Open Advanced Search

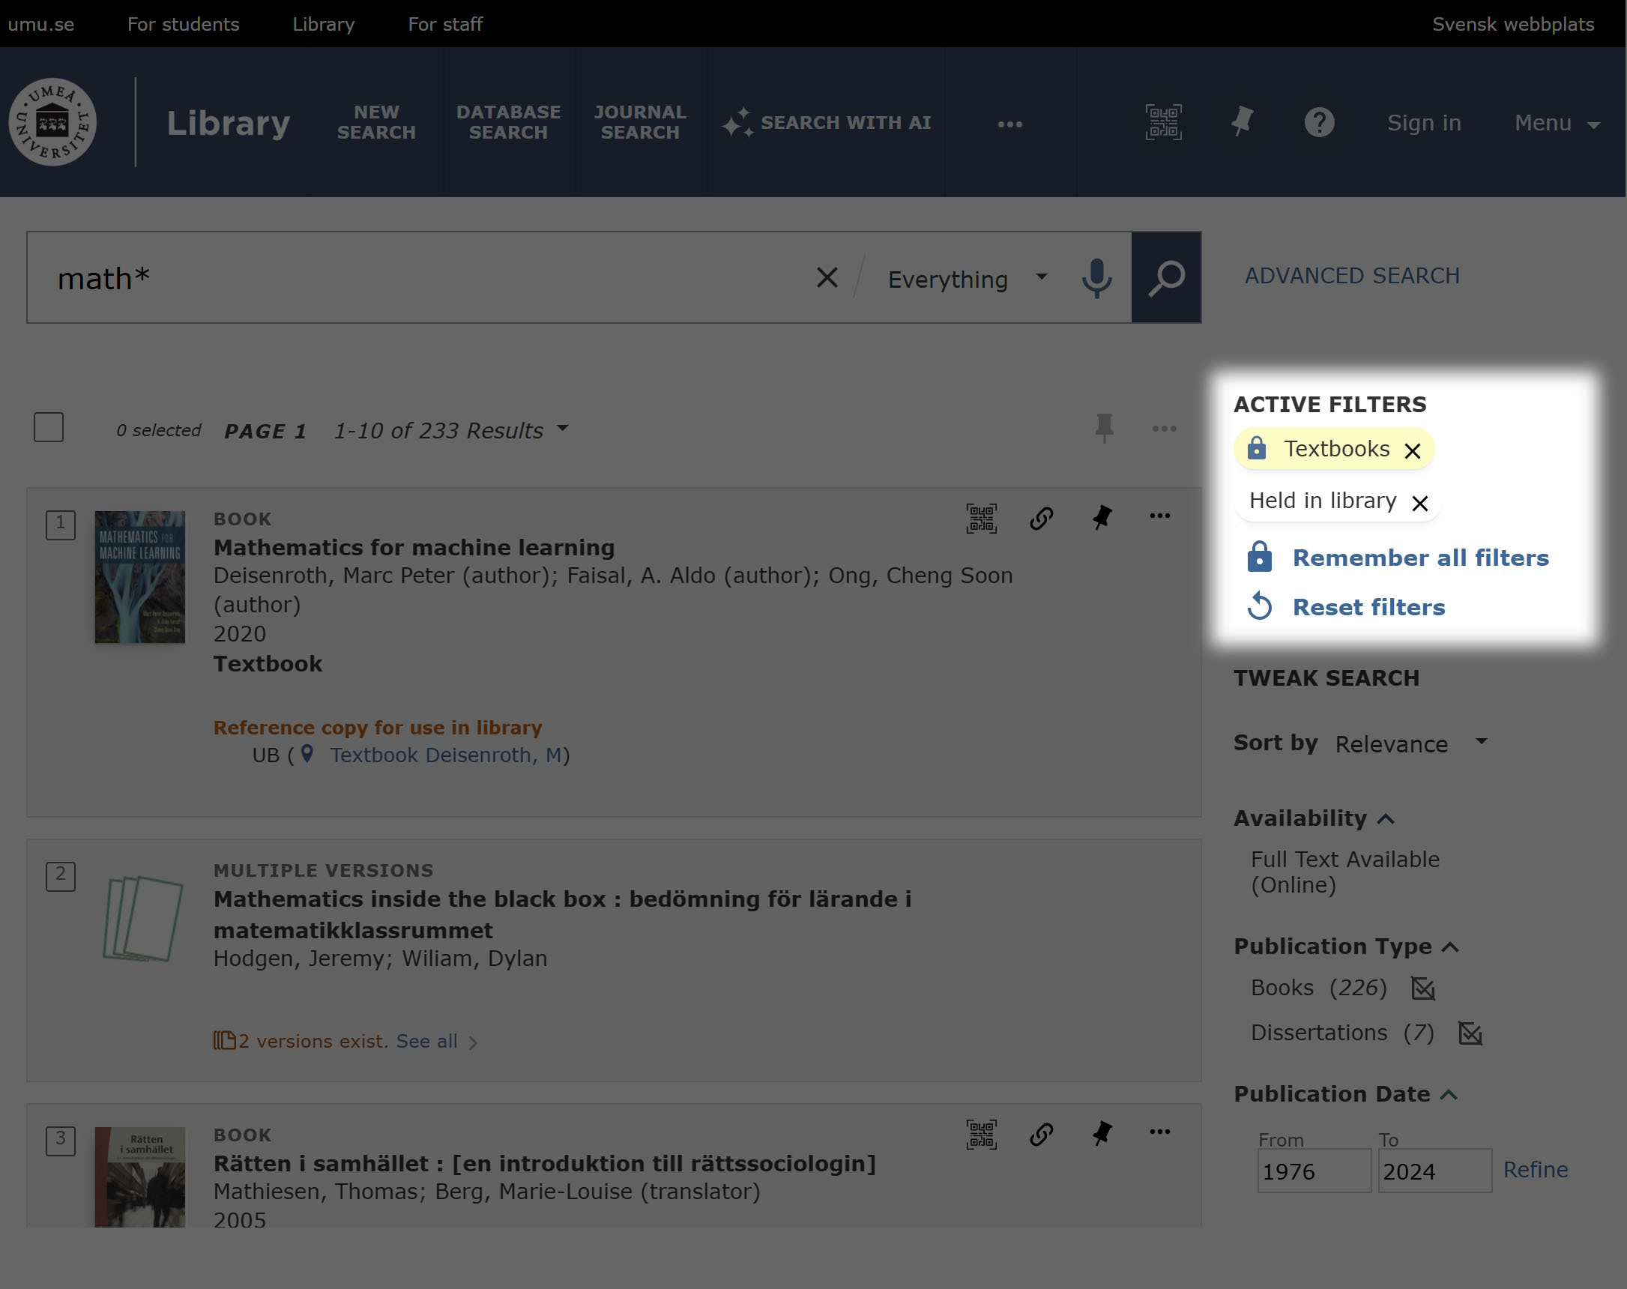[x=1351, y=275]
